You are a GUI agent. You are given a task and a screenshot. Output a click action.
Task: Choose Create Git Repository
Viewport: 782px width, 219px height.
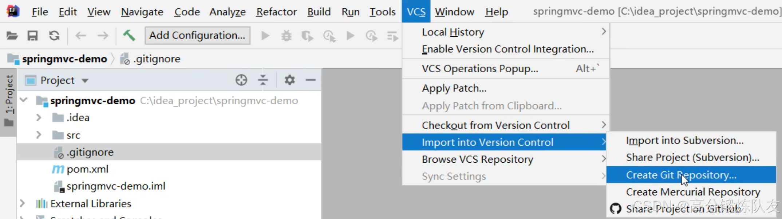pyautogui.click(x=691, y=175)
